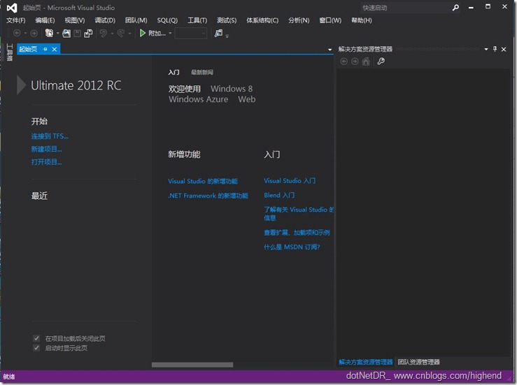Click the Save All toolbar icon
Image resolution: width=517 pixels, height=385 pixels.
coord(88,34)
